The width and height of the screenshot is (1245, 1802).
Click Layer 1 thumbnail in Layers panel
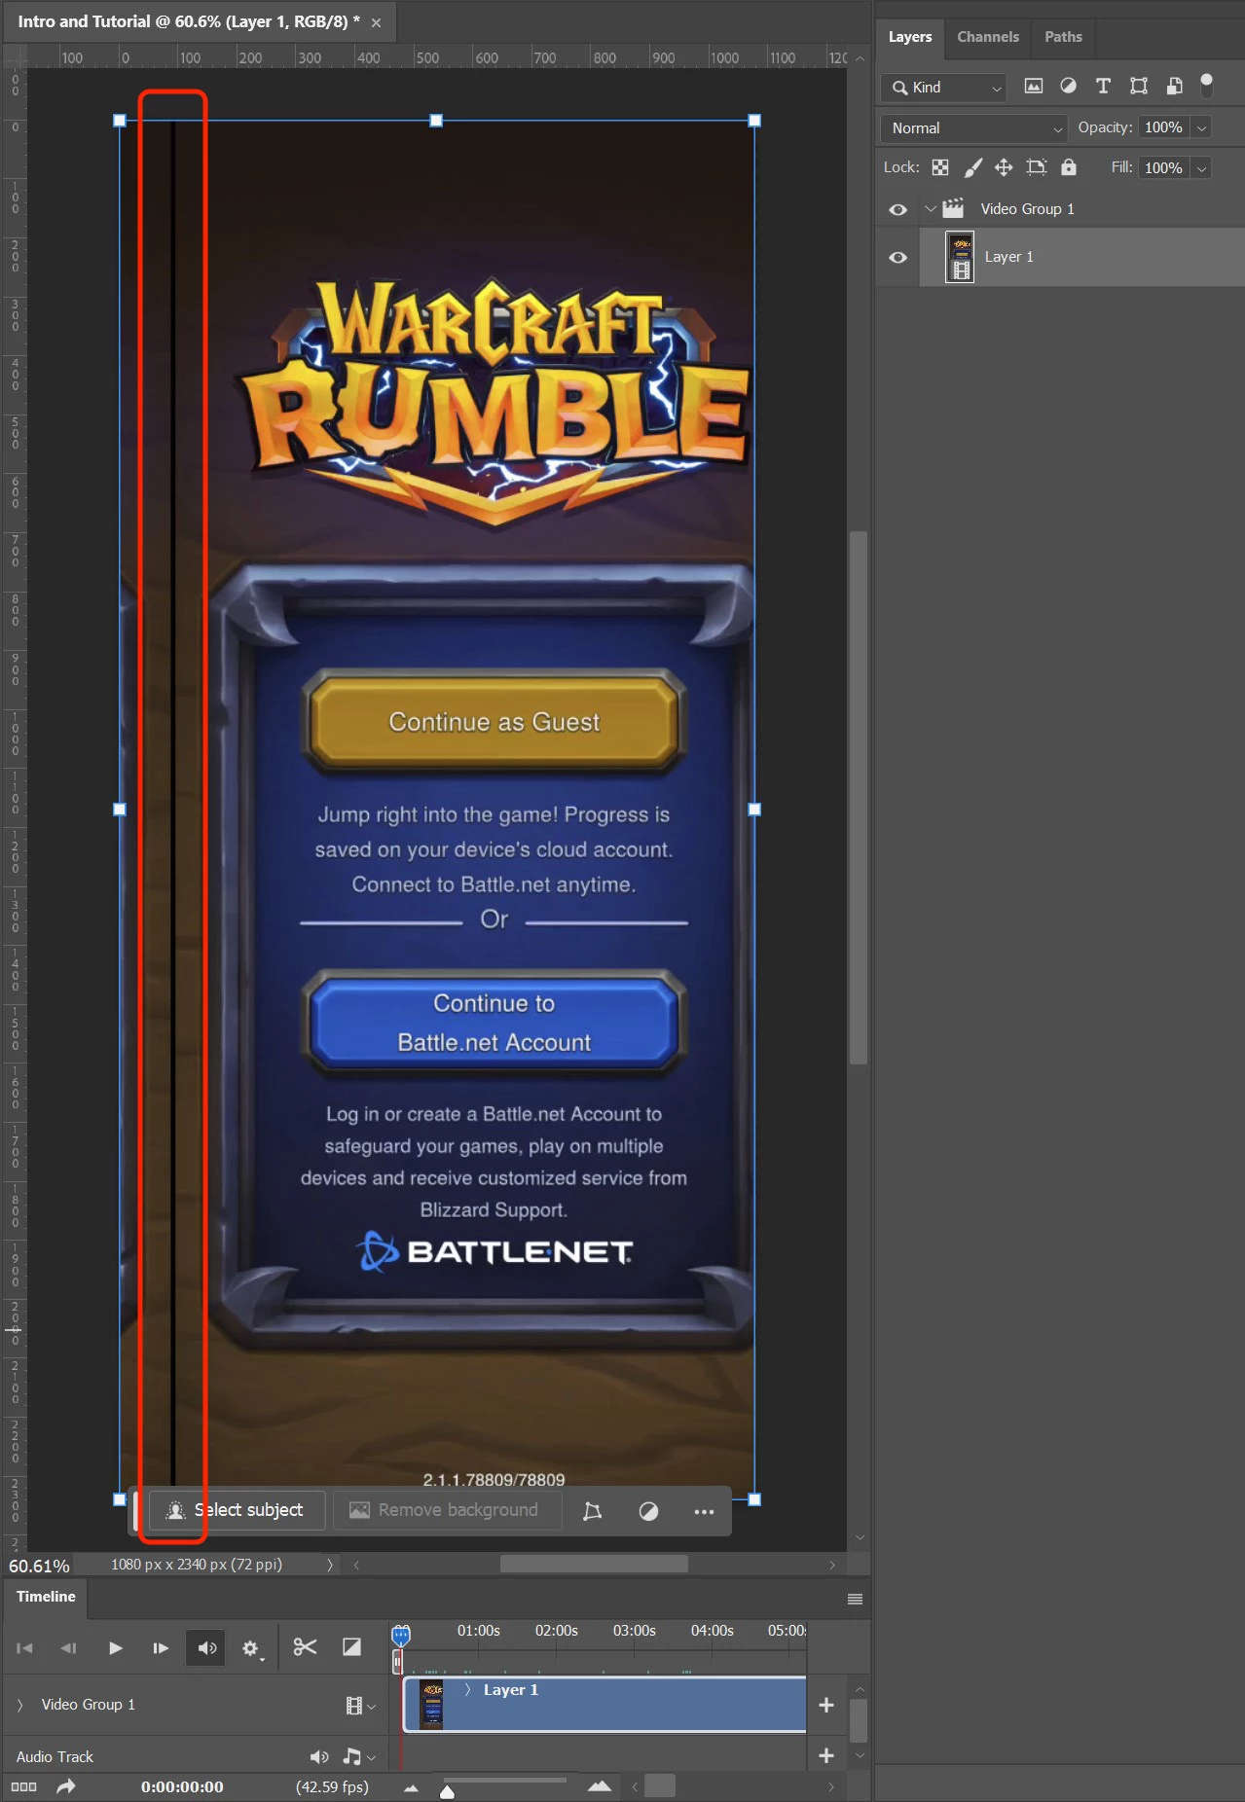960,258
